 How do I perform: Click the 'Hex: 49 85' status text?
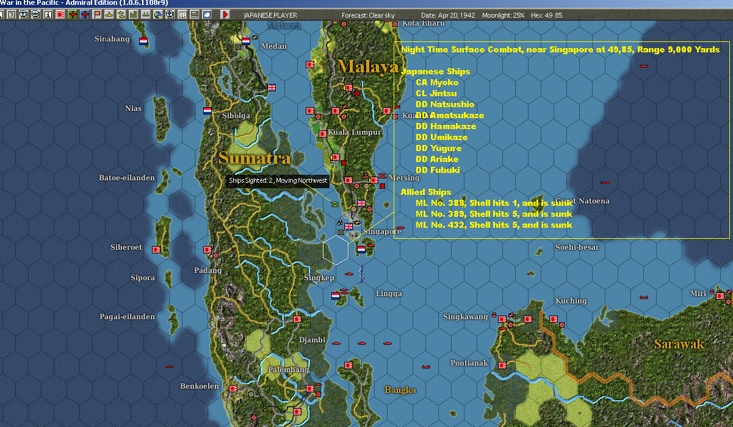(547, 14)
